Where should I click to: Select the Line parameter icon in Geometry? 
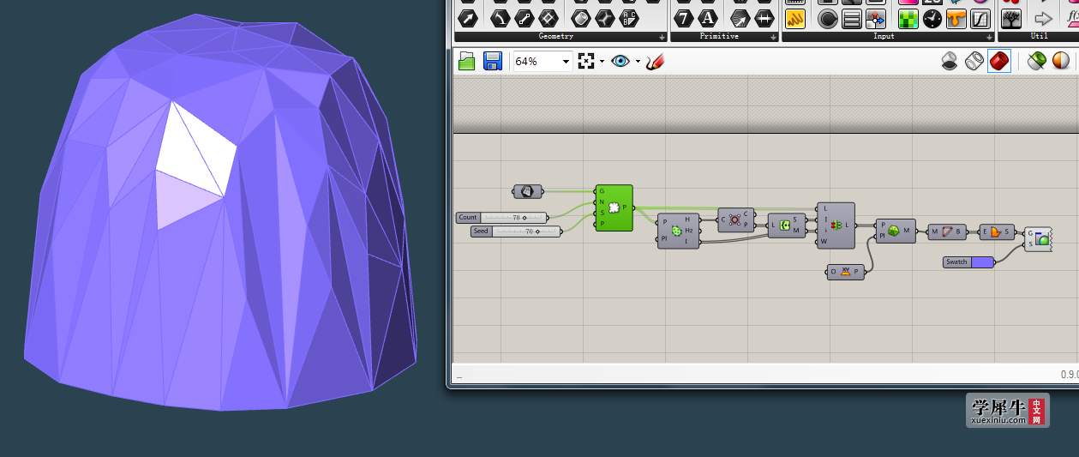(x=524, y=18)
